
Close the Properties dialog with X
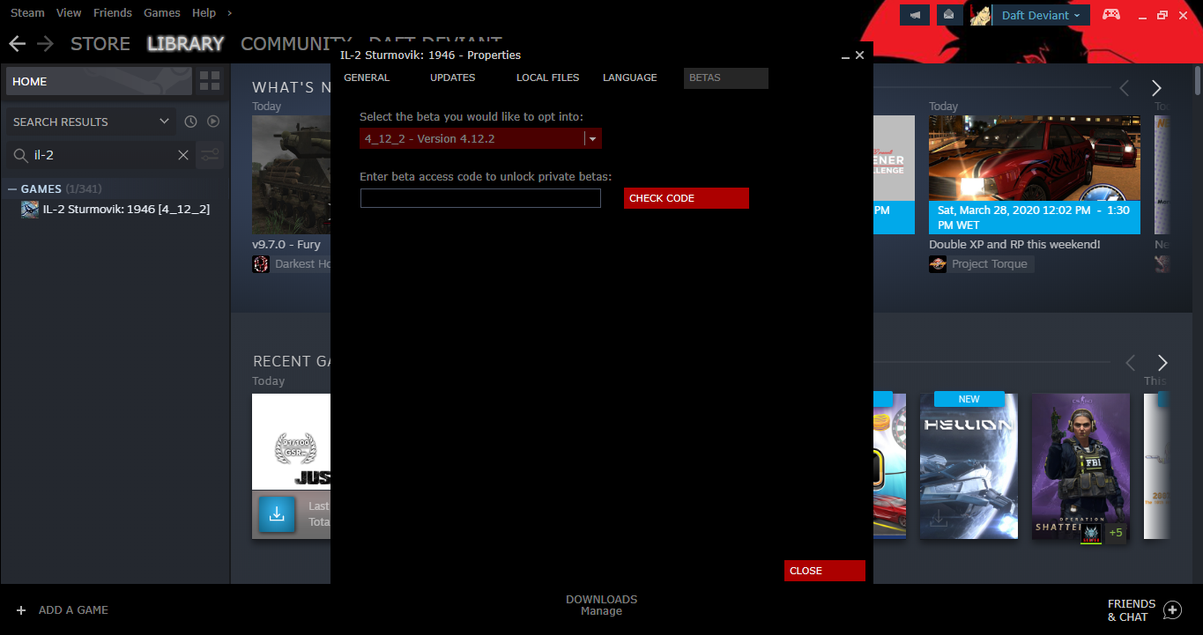(x=860, y=55)
